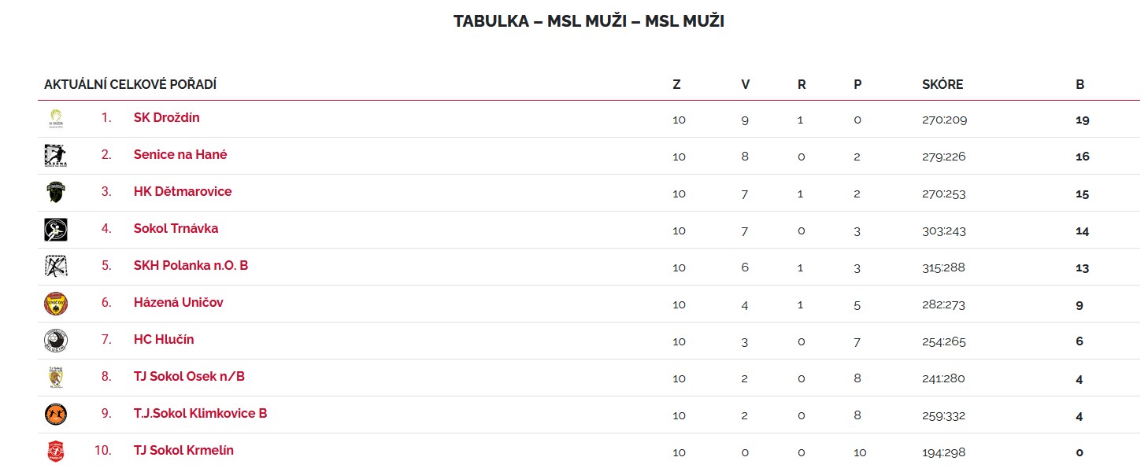Open the T.J.Sokol Klimkovice B link
Screen dimensions: 1148x472
click(x=200, y=414)
